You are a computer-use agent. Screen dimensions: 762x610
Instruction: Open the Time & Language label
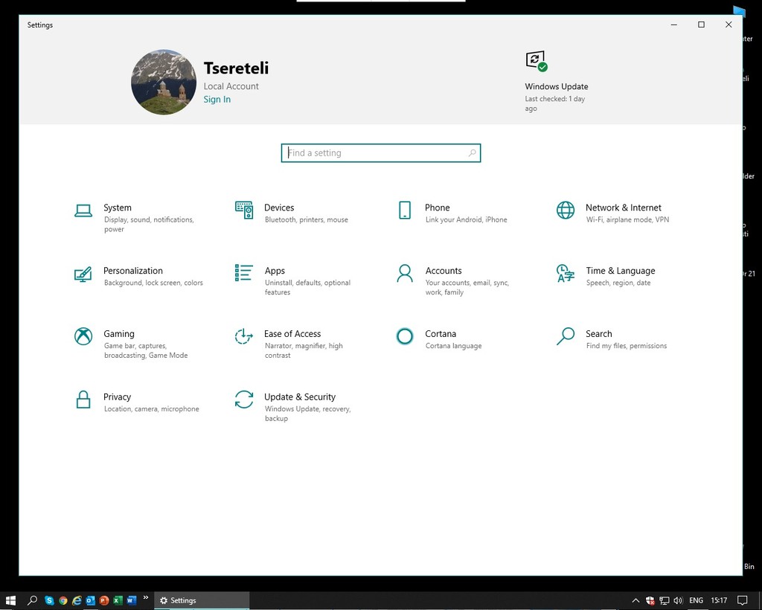point(620,271)
